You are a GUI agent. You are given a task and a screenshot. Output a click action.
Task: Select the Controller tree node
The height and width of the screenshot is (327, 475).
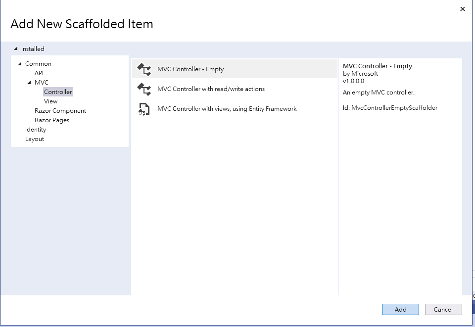58,92
